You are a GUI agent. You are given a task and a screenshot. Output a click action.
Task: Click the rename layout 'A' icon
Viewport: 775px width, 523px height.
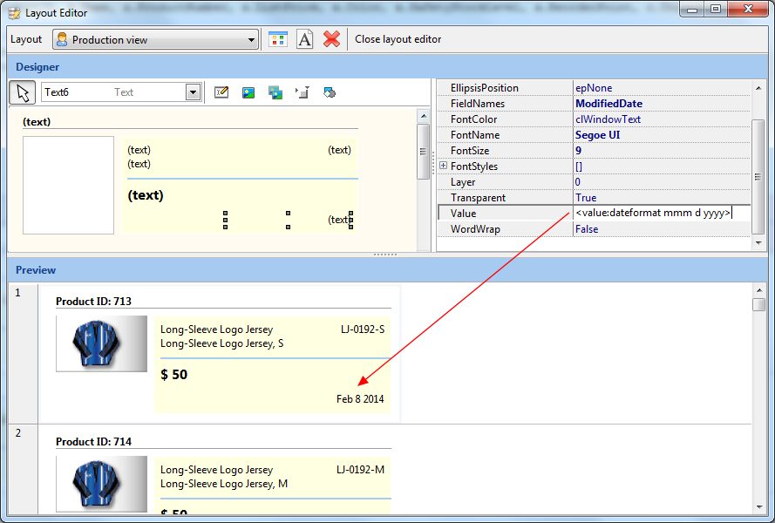tap(304, 39)
